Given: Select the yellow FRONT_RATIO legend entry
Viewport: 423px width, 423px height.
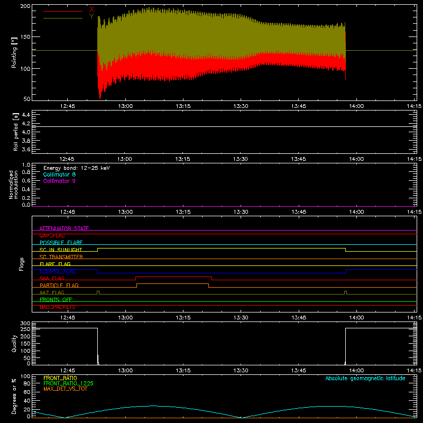Looking at the screenshot, I should click(60, 378).
